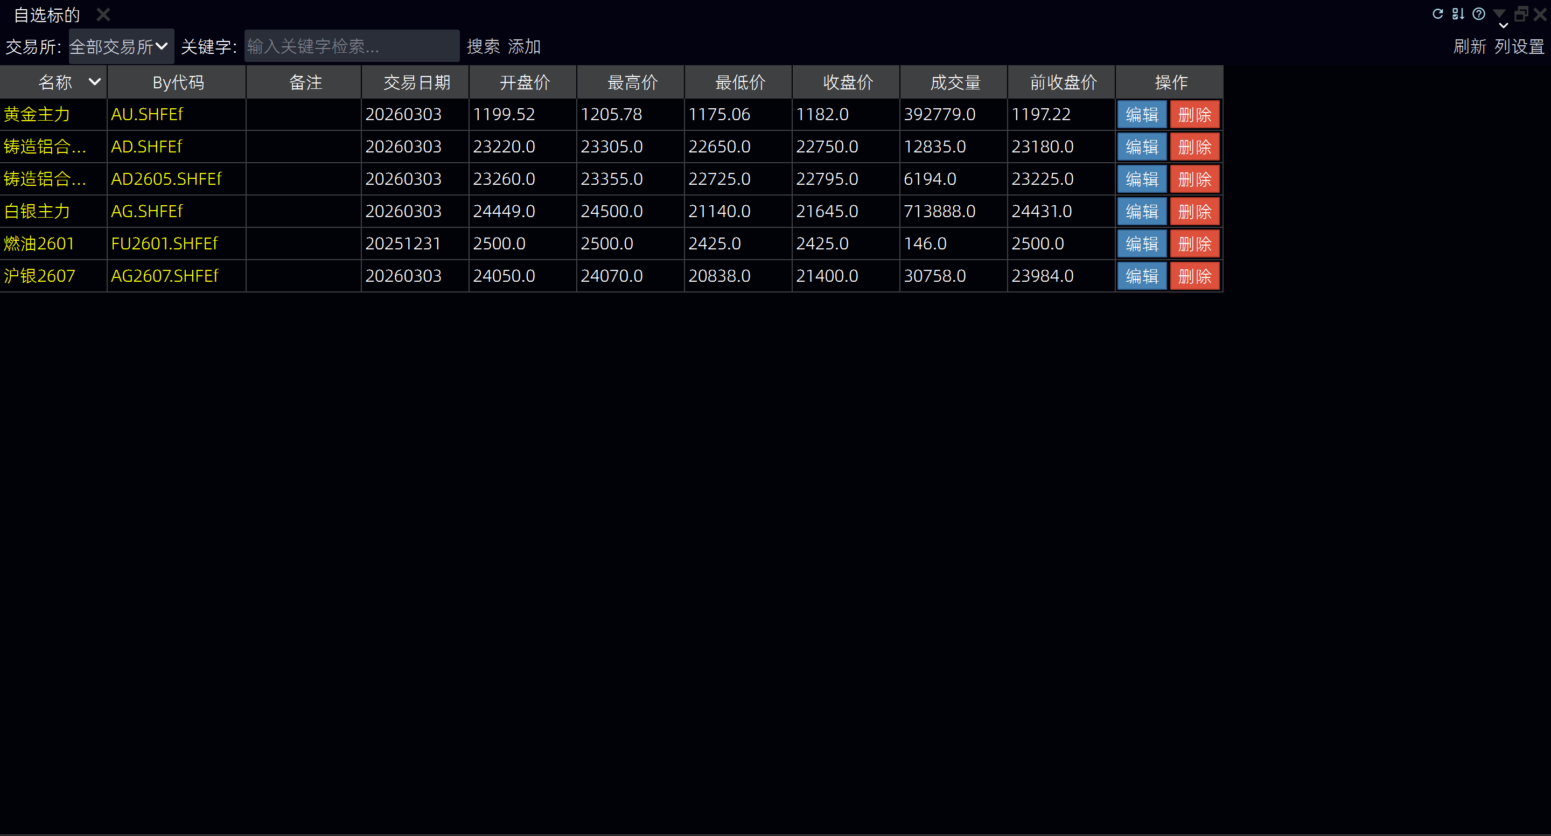Image resolution: width=1551 pixels, height=836 pixels.
Task: Click the gray triangle panel menu icon
Action: (x=1499, y=12)
